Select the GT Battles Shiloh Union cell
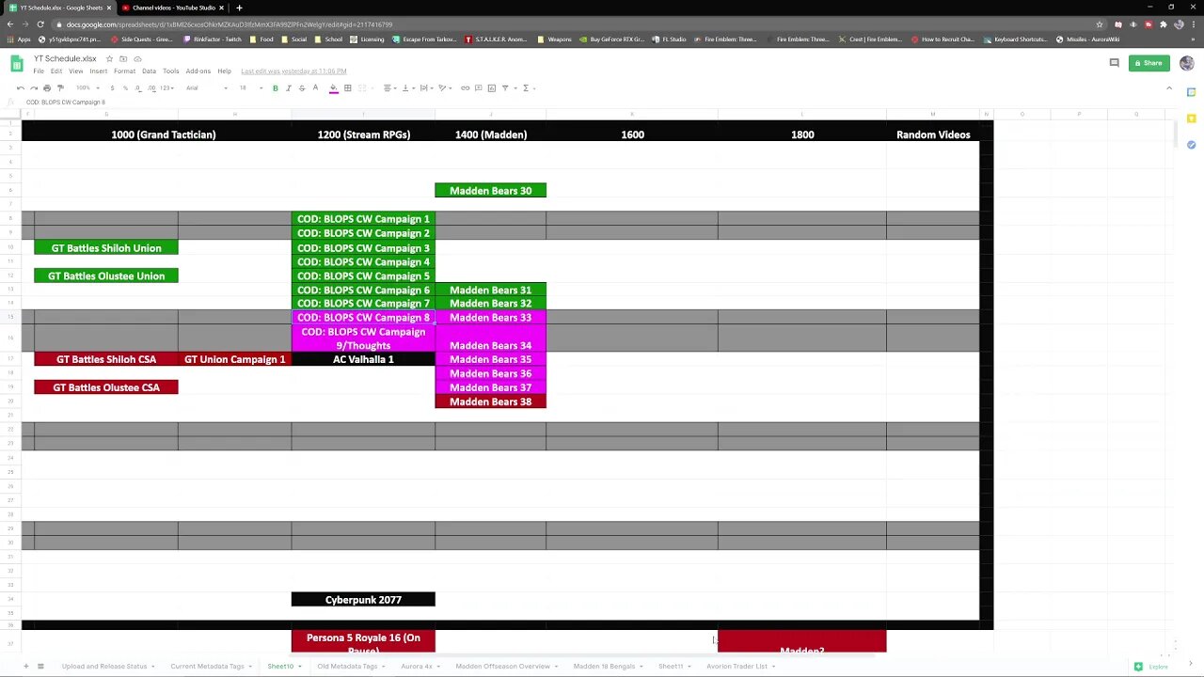Viewport: 1204px width, 677px height. tap(106, 248)
